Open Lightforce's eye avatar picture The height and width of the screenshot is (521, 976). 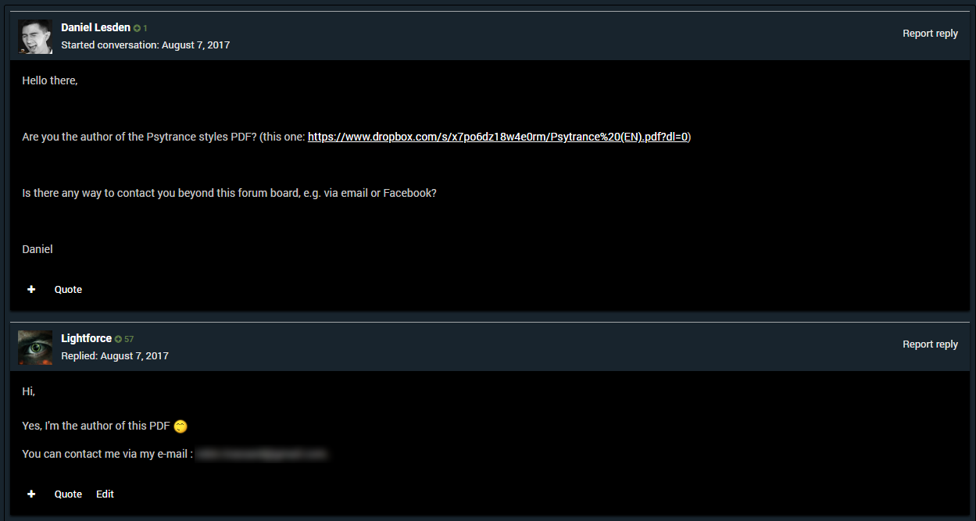click(35, 348)
